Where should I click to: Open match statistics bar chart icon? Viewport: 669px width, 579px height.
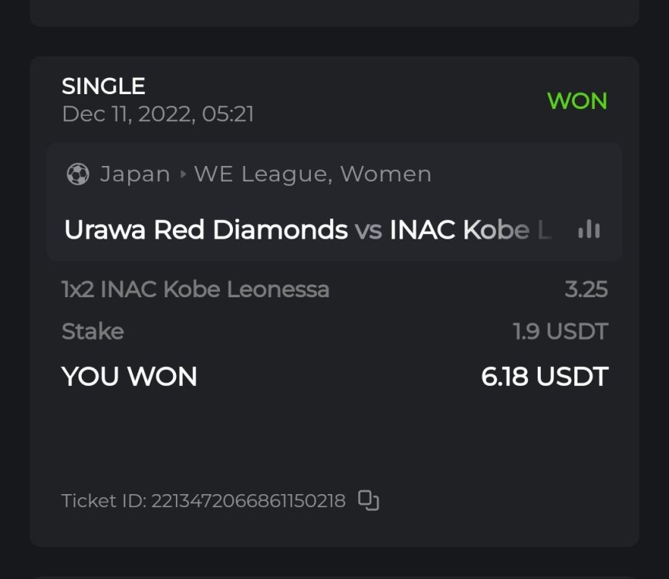point(589,229)
